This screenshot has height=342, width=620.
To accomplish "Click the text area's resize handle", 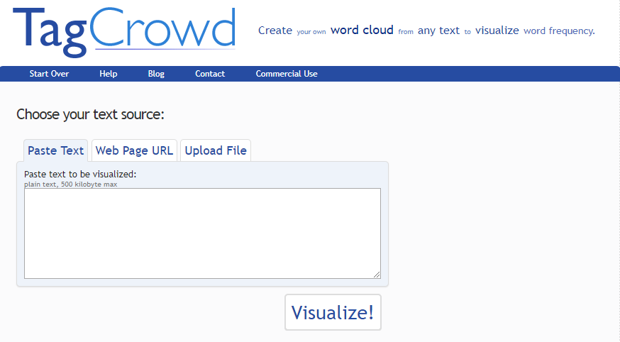I will (x=377, y=275).
